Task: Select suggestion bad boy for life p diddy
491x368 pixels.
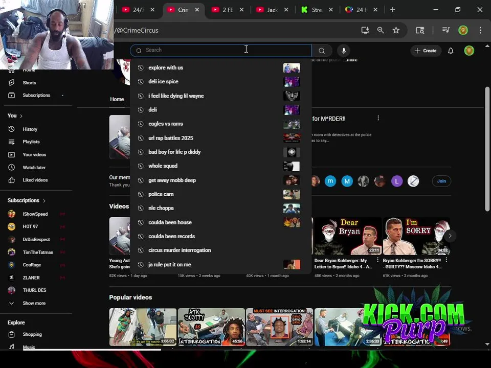Action: click(x=221, y=152)
